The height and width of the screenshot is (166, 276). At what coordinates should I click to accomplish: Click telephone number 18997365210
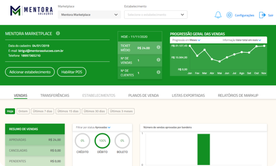point(31,56)
